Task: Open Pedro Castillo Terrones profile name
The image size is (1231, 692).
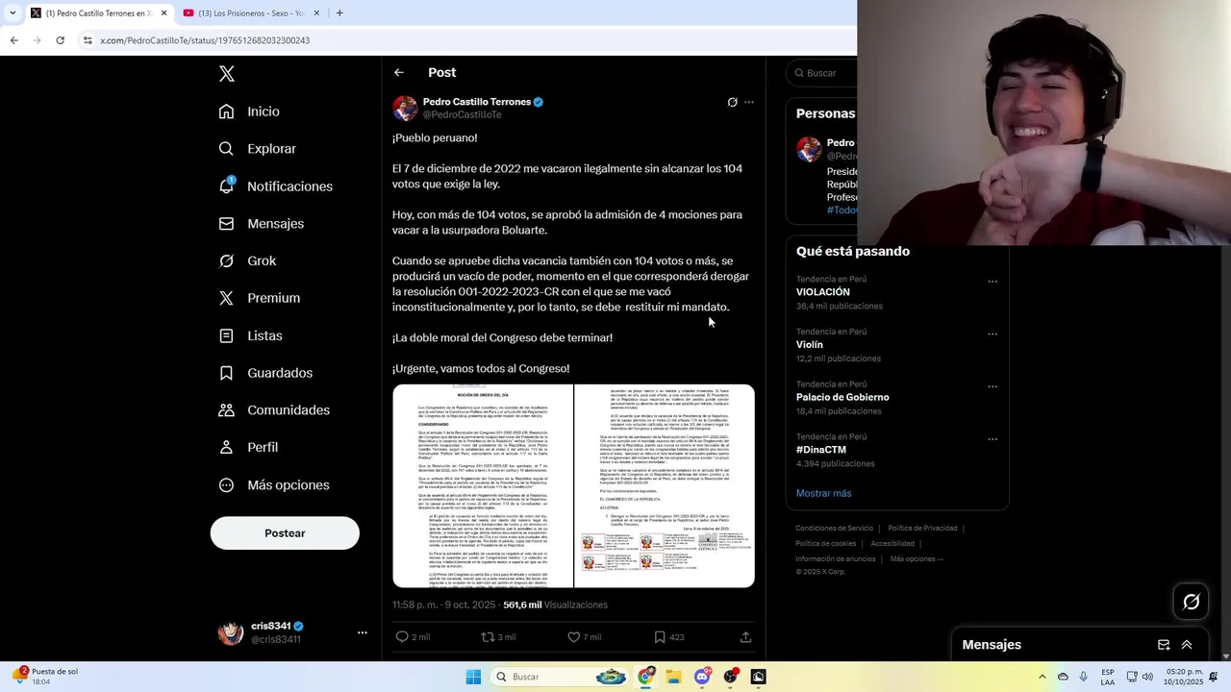Action: coord(477,102)
